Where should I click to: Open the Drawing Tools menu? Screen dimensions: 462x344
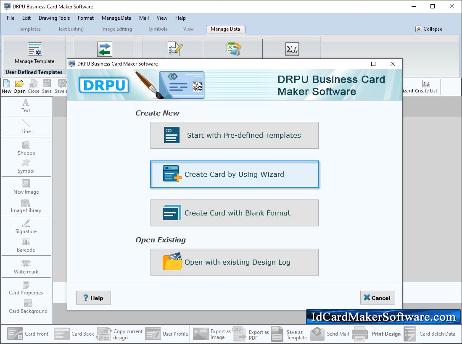click(x=54, y=18)
